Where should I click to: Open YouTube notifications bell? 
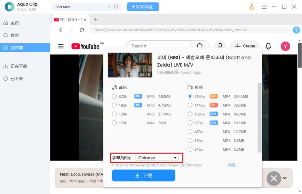[x=268, y=46]
